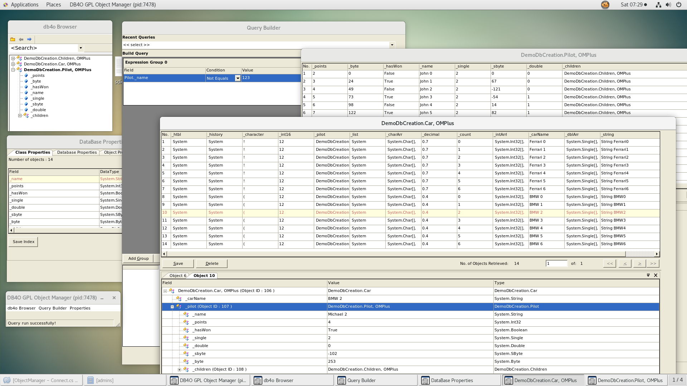Click the folder icon in db4o Browser toolbar
Screen dimensions: 687x386
pyautogui.click(x=13, y=39)
